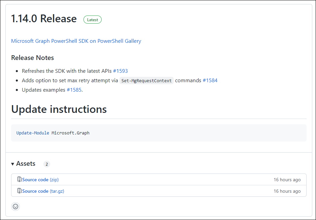Click the Assets label
Viewport: 316px width, 220px height.
point(26,163)
